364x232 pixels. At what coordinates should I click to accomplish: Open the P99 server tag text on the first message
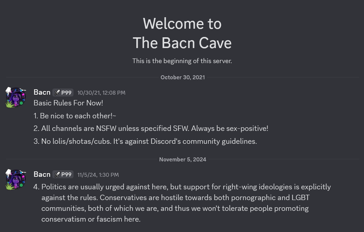tap(66, 93)
